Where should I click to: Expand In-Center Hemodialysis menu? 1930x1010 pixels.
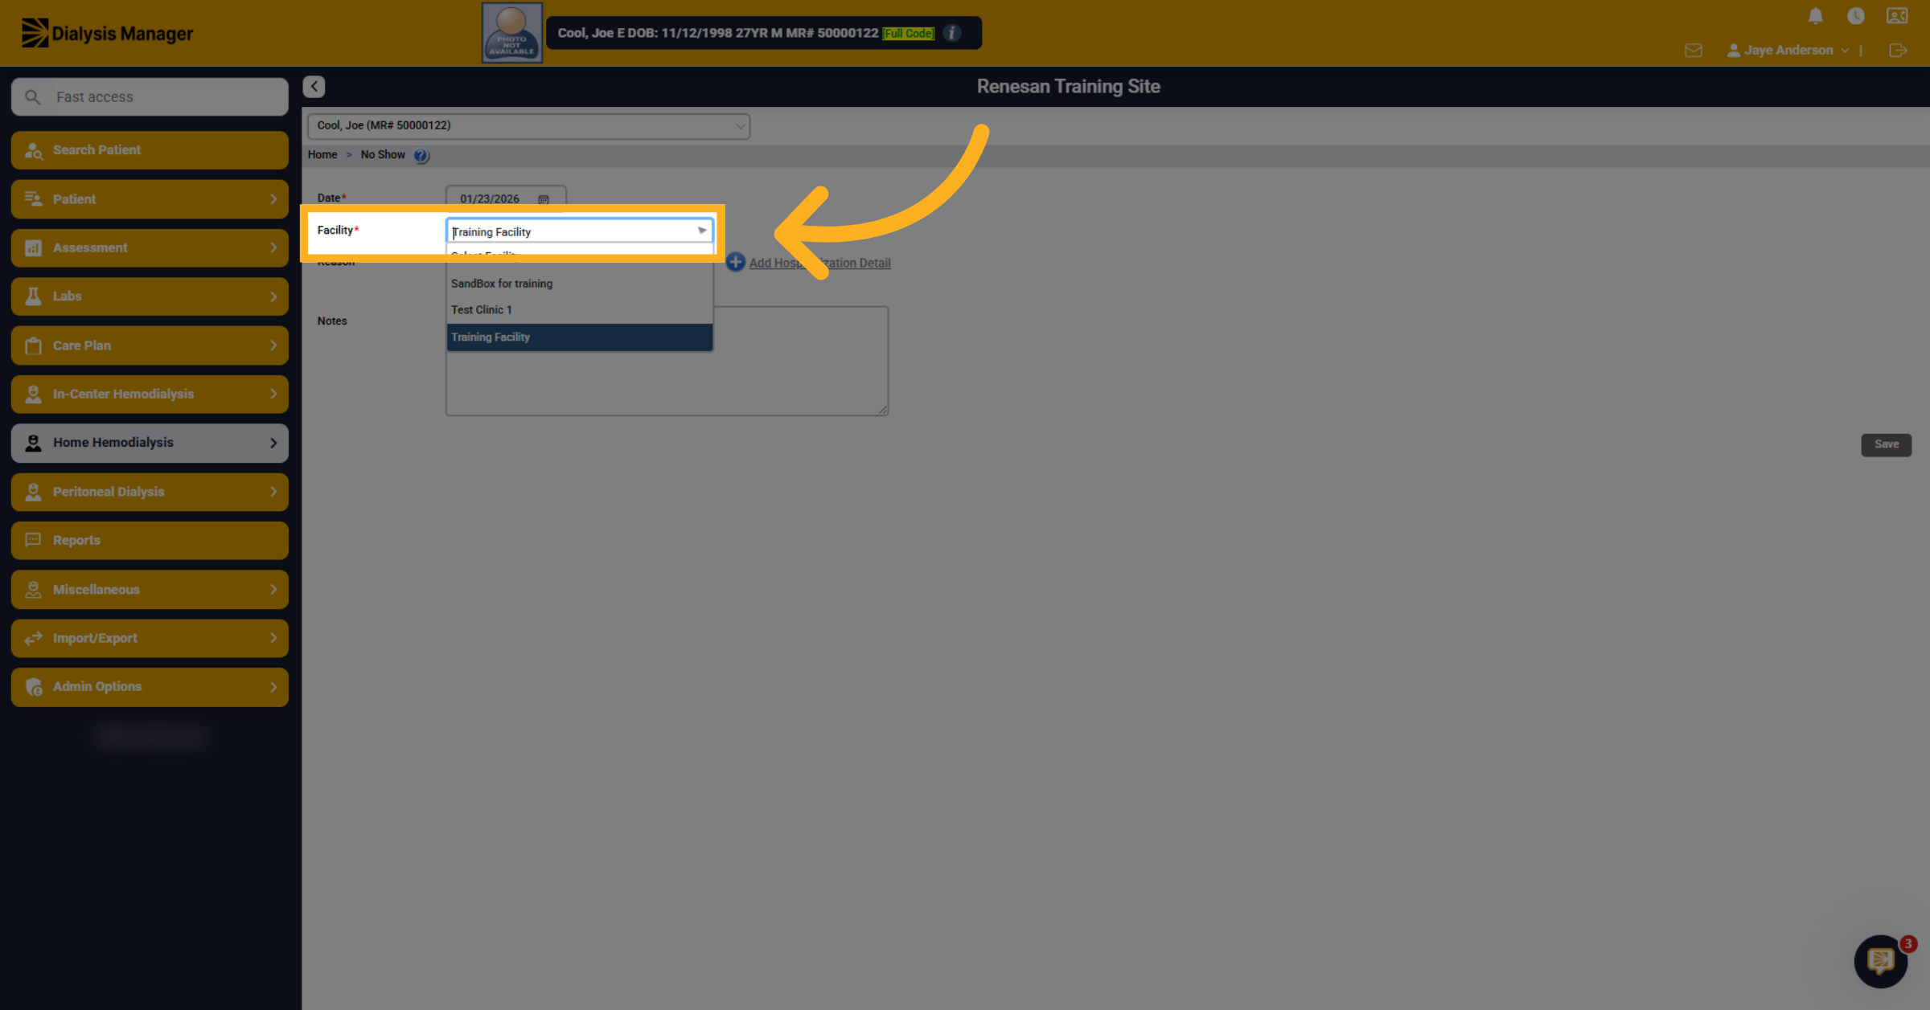(150, 395)
